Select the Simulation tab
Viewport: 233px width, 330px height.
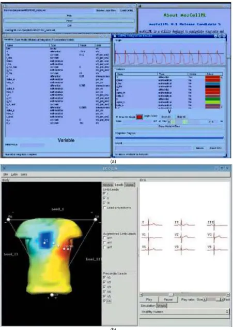click(x=148, y=306)
